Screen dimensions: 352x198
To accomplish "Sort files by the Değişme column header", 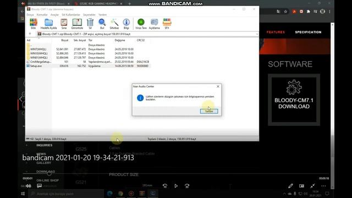I will click(120, 40).
